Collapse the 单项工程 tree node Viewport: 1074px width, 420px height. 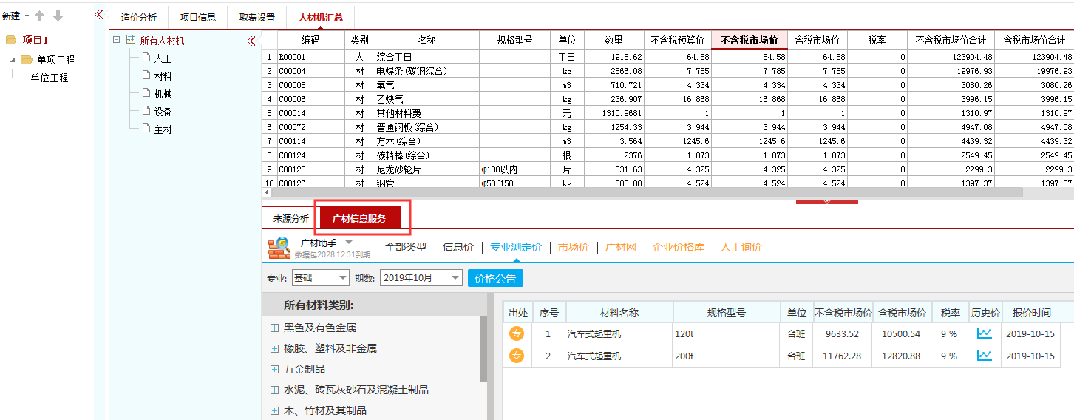click(13, 59)
